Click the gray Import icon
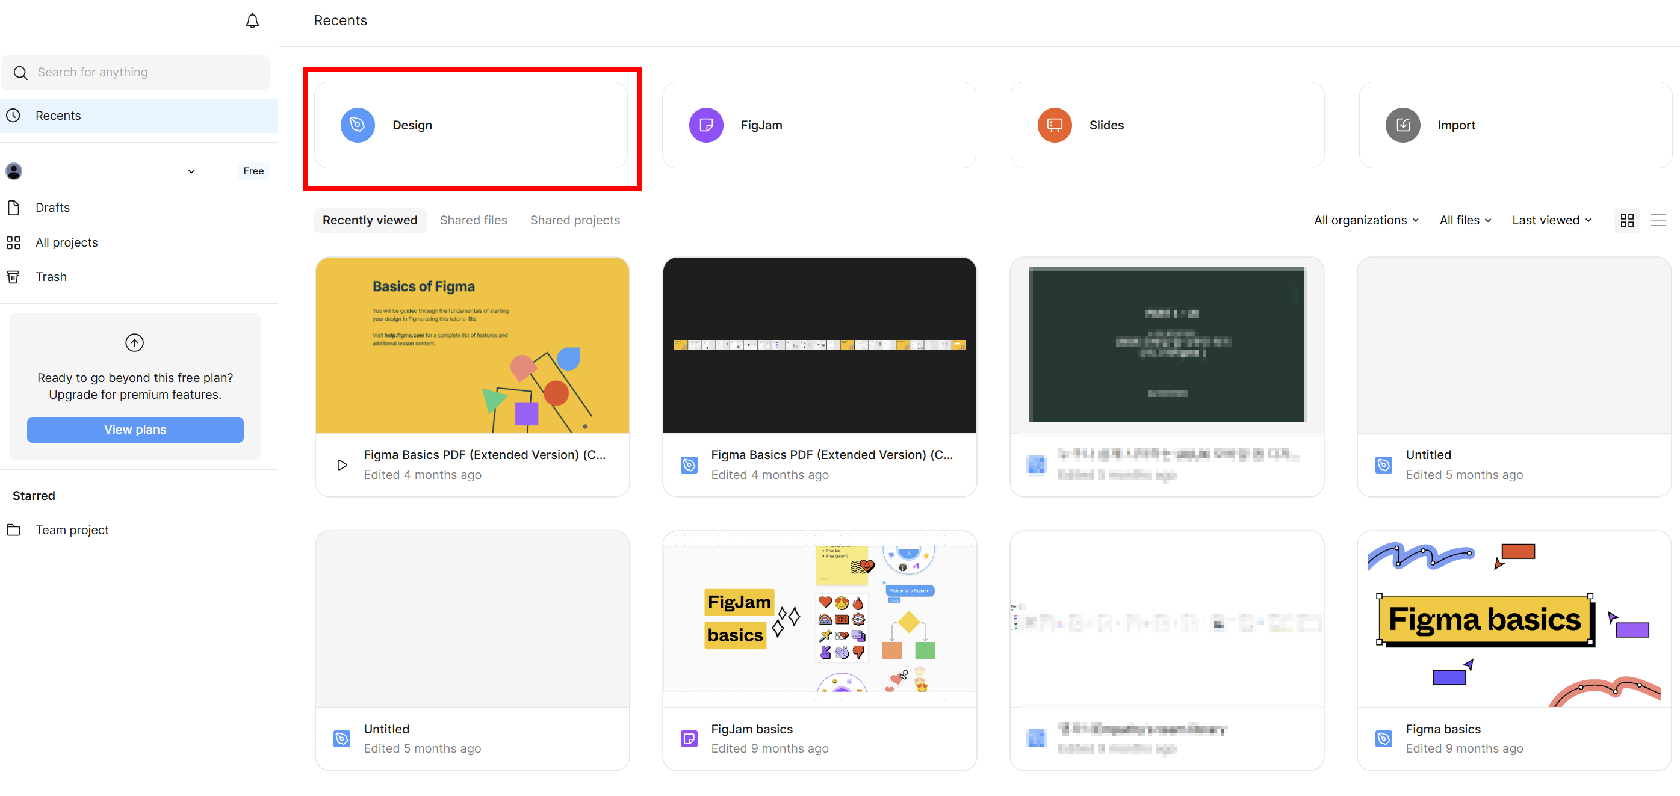 click(1402, 125)
